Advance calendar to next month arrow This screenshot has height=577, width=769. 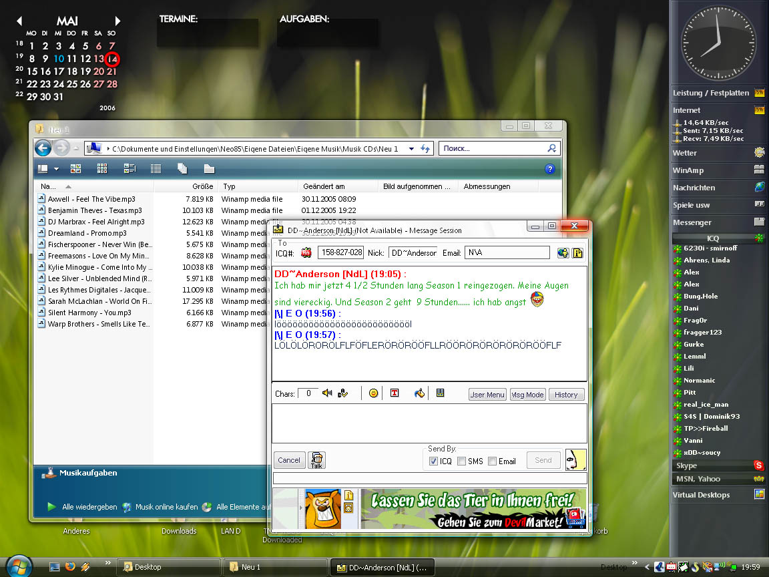117,21
